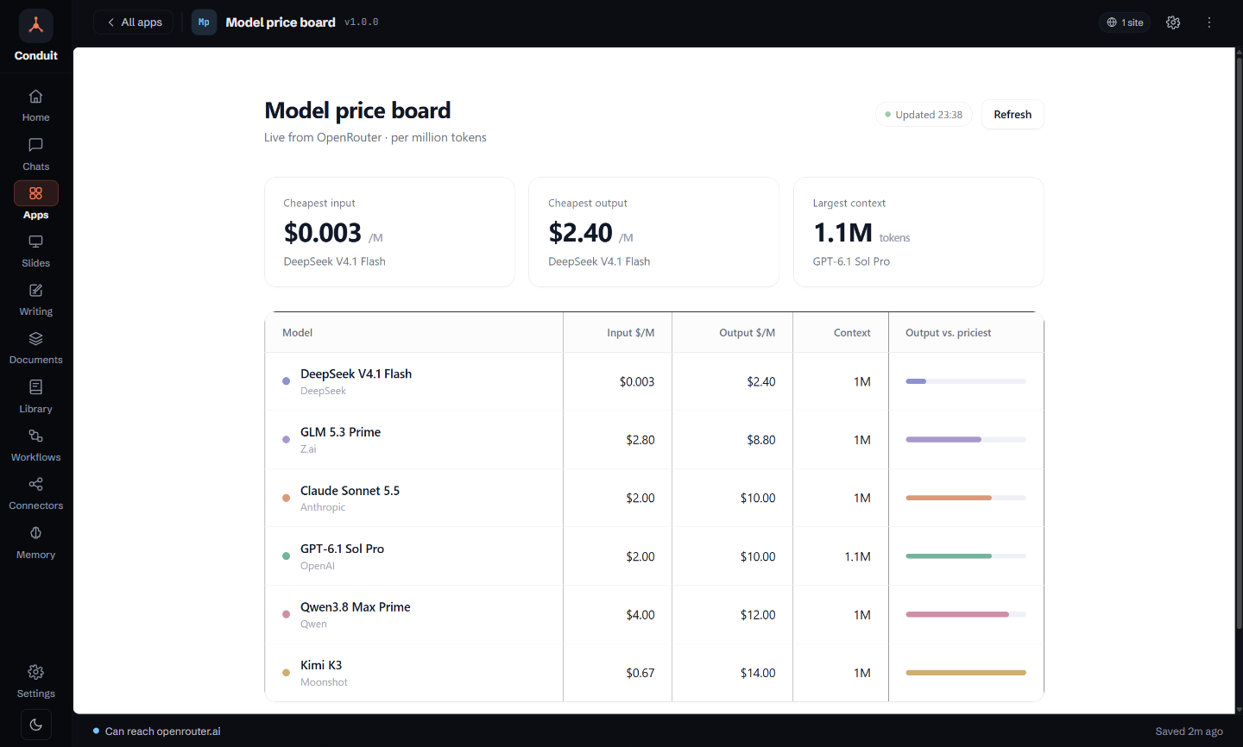Viewport: 1243px width, 747px height.
Task: Click the Output vs. priciest header
Action: (x=948, y=333)
